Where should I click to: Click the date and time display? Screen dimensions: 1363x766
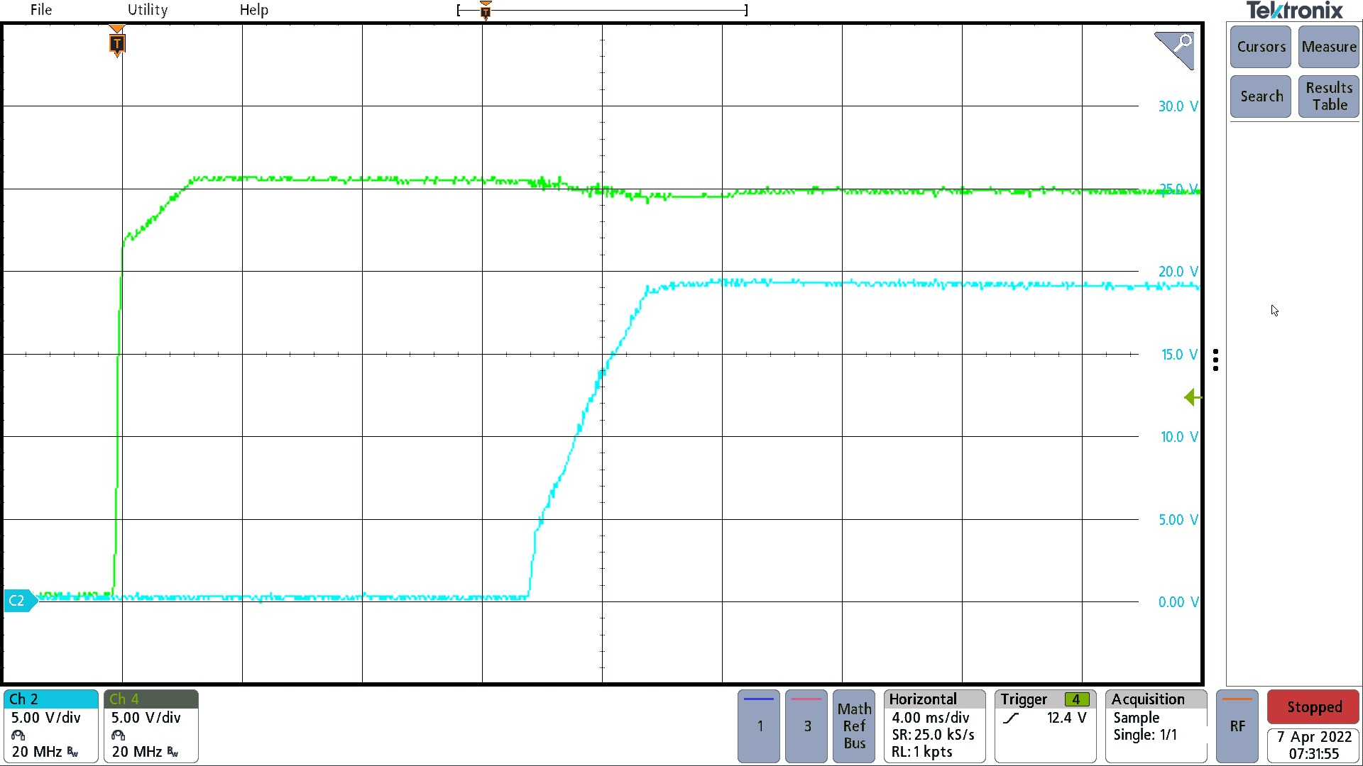(1313, 745)
